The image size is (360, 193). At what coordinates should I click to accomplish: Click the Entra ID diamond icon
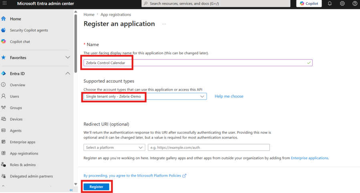[x=4, y=73]
